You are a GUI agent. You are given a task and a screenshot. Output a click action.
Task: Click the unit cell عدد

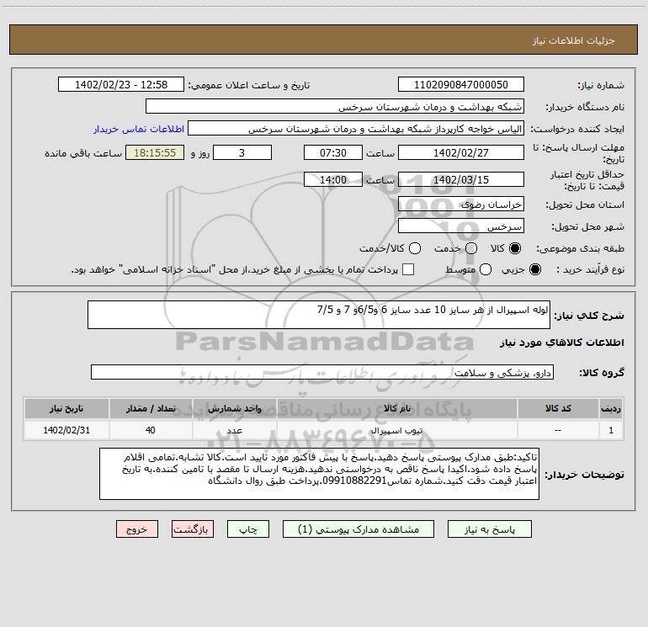(234, 430)
